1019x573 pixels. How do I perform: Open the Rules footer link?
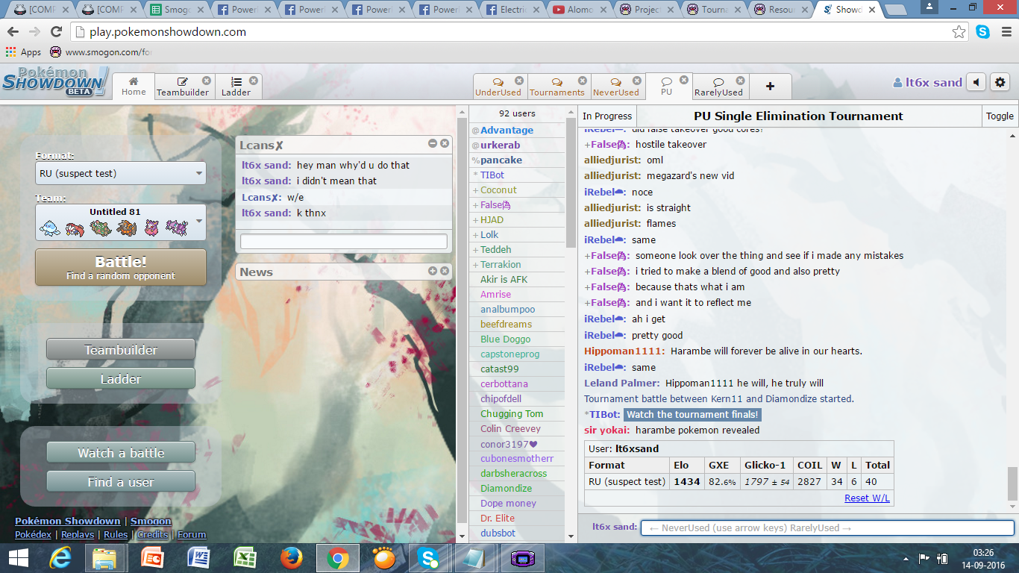116,534
